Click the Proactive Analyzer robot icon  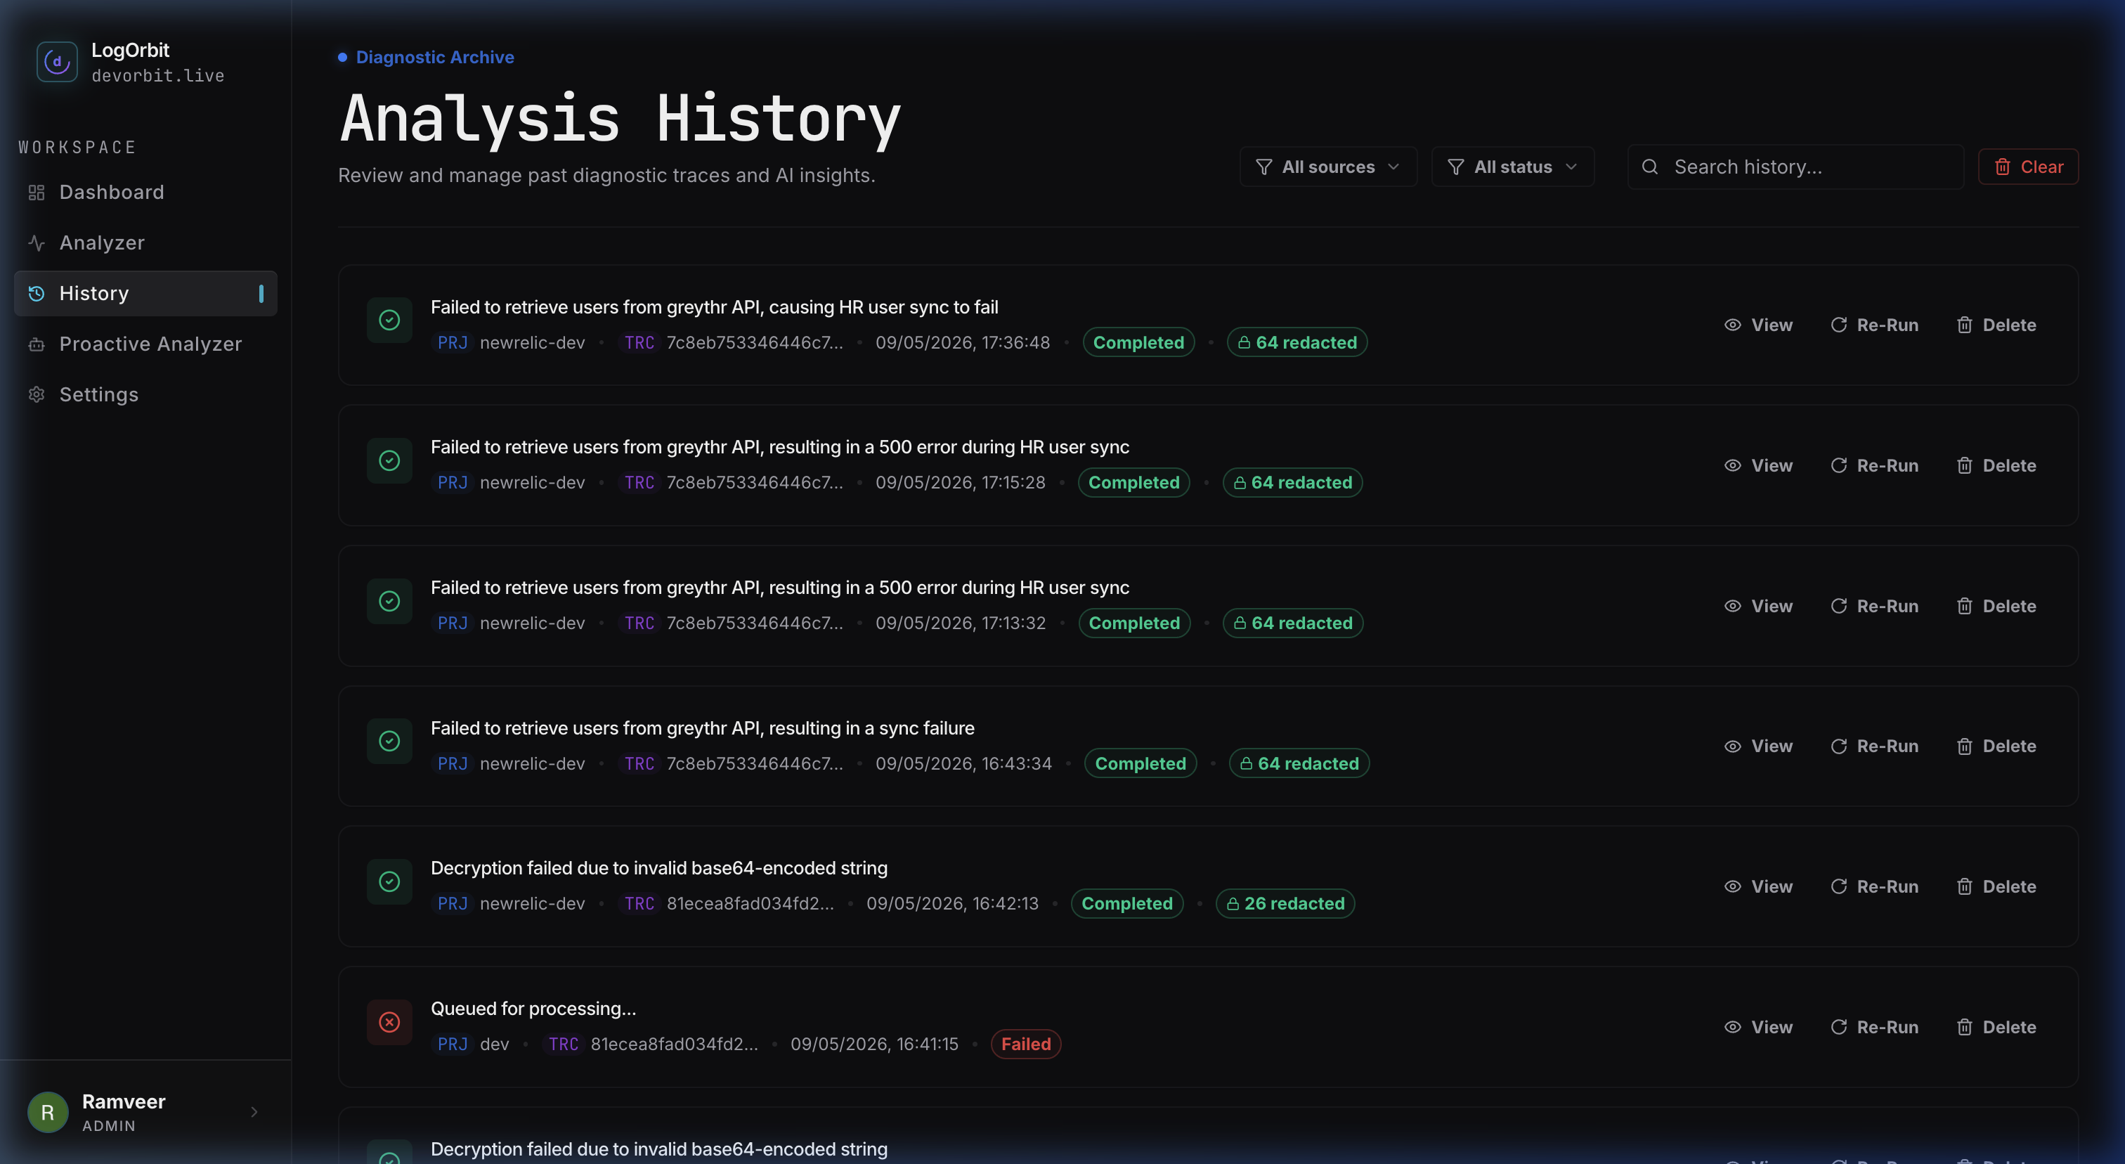[37, 344]
